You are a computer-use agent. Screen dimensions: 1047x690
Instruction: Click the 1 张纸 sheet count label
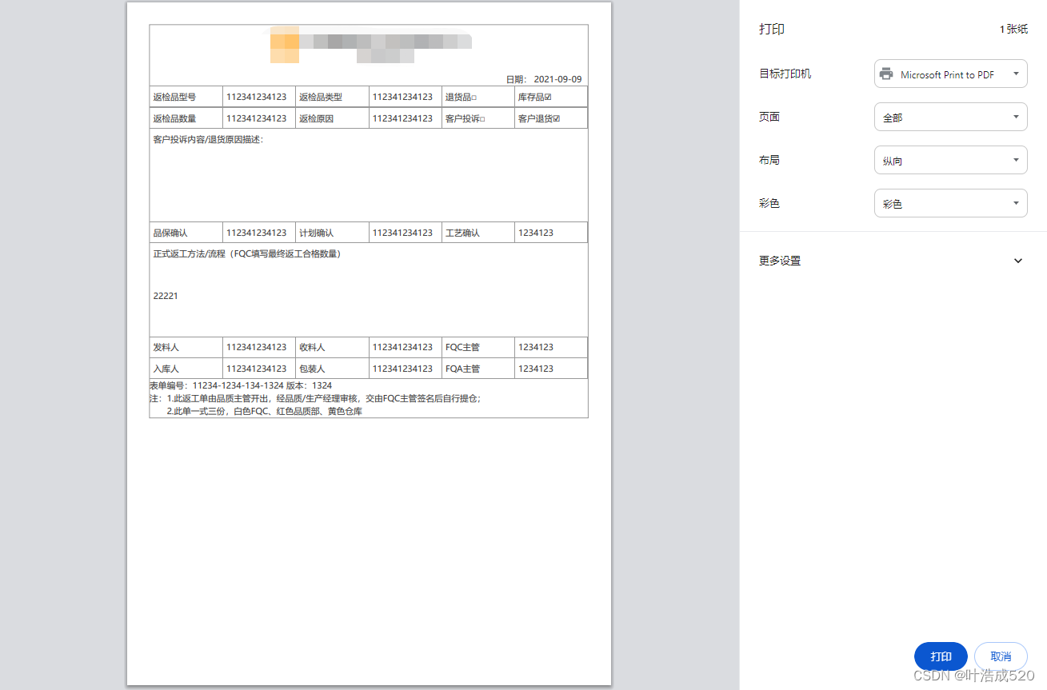point(1013,29)
